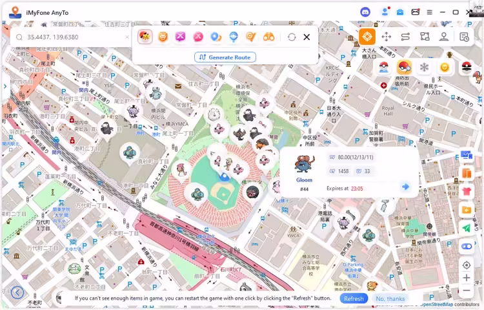Click the blue current location pin

coord(225,176)
